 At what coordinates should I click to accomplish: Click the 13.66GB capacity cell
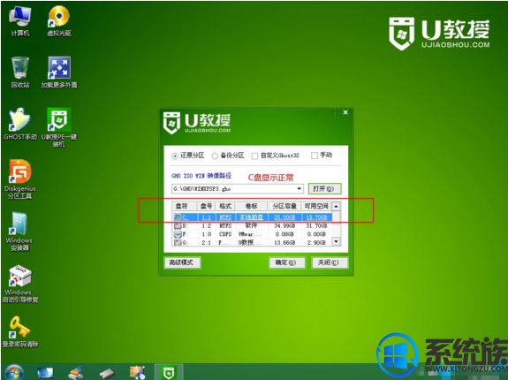point(284,242)
